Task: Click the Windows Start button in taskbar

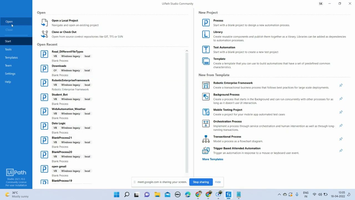Action: point(116,194)
